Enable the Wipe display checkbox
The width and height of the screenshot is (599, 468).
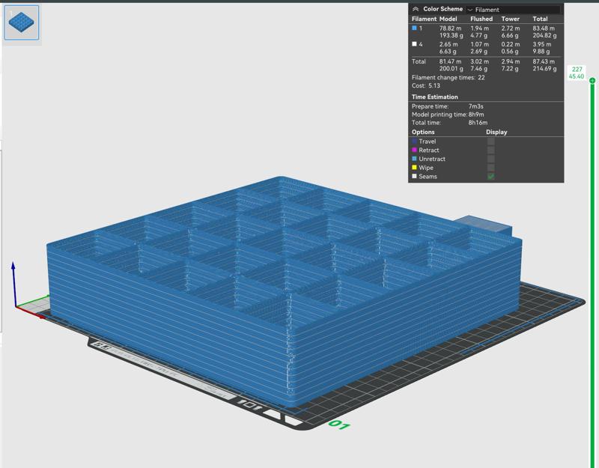491,166
